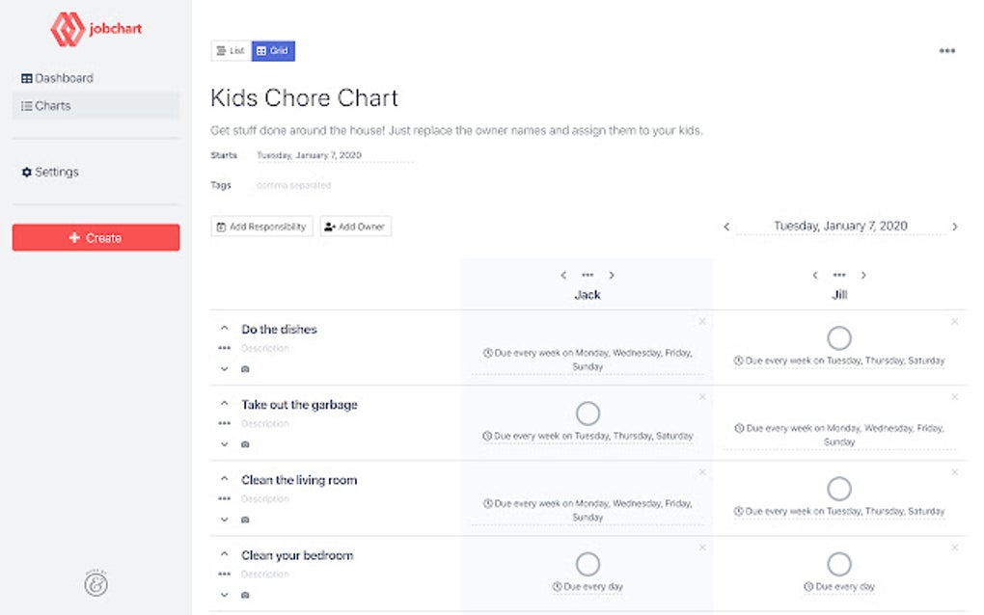Edit Do the dishes description
The height and width of the screenshot is (615, 984).
[x=265, y=349]
